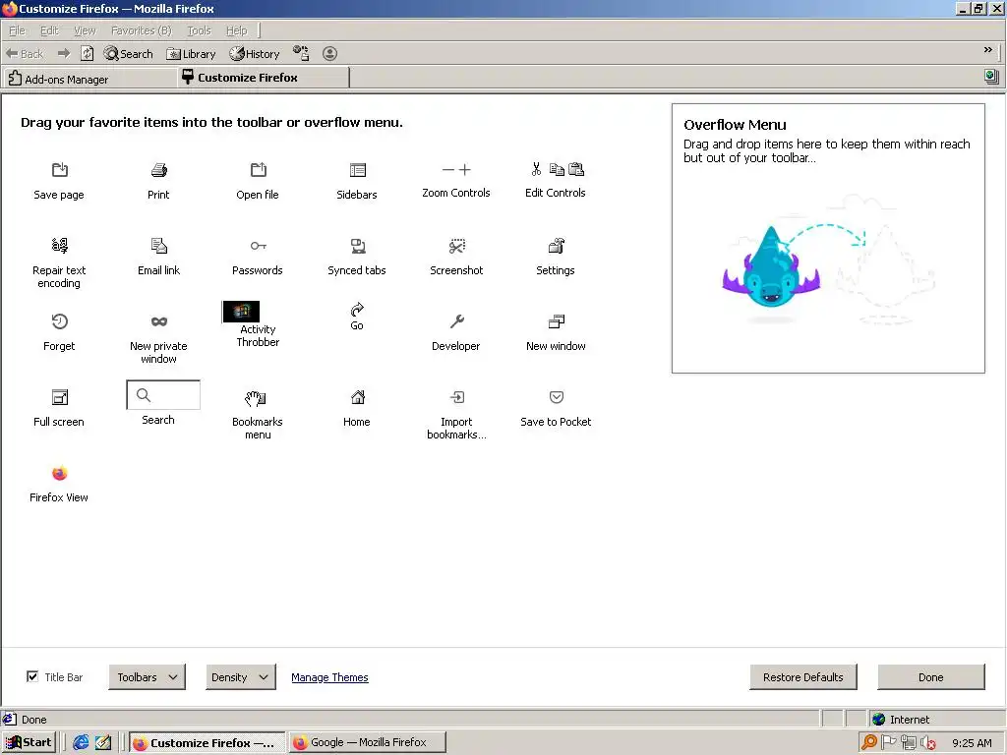Switch to the Add-ons Manager tab

(x=89, y=79)
